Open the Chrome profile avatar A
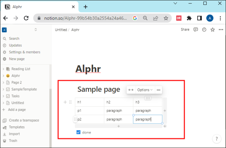 pyautogui.click(x=210, y=18)
